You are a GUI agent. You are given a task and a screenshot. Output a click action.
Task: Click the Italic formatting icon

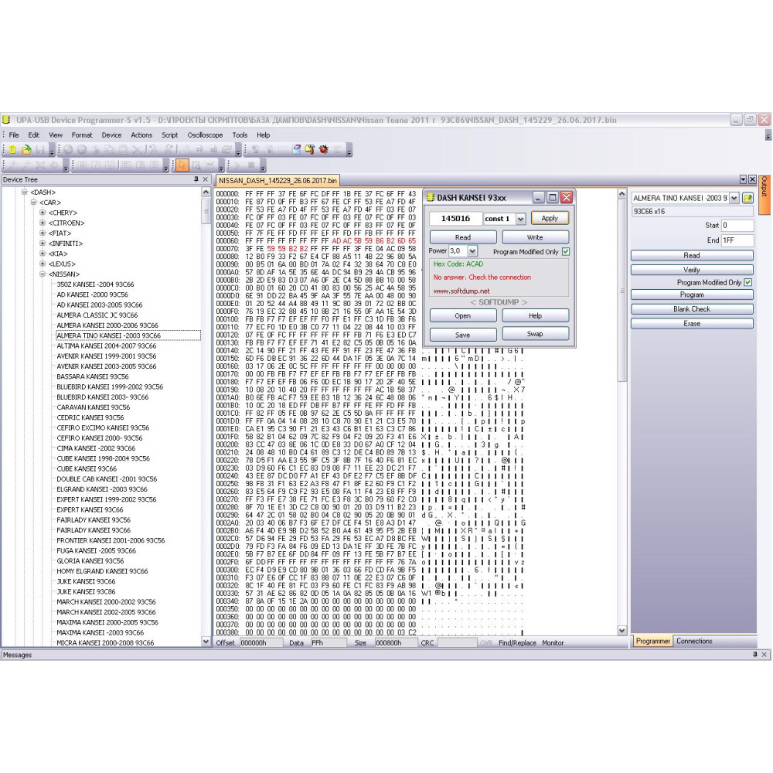click(96, 165)
